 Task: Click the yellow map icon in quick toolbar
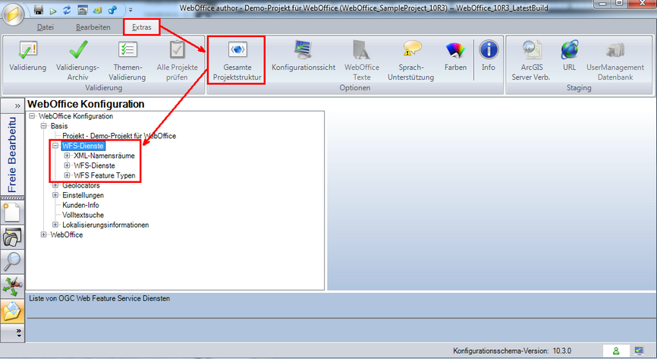[x=97, y=10]
